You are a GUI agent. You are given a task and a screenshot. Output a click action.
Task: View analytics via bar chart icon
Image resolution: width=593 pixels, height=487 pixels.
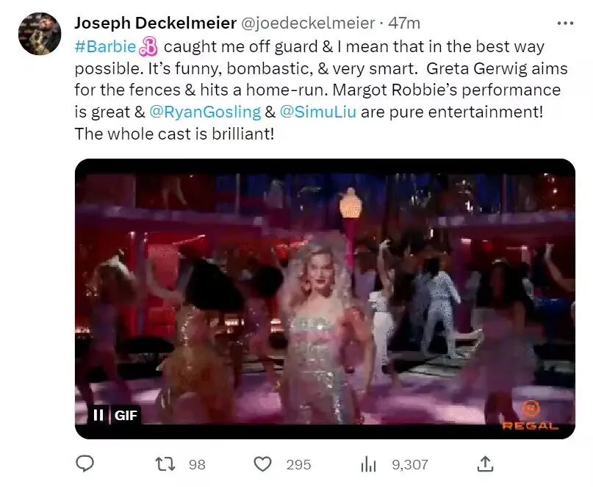pos(368,464)
